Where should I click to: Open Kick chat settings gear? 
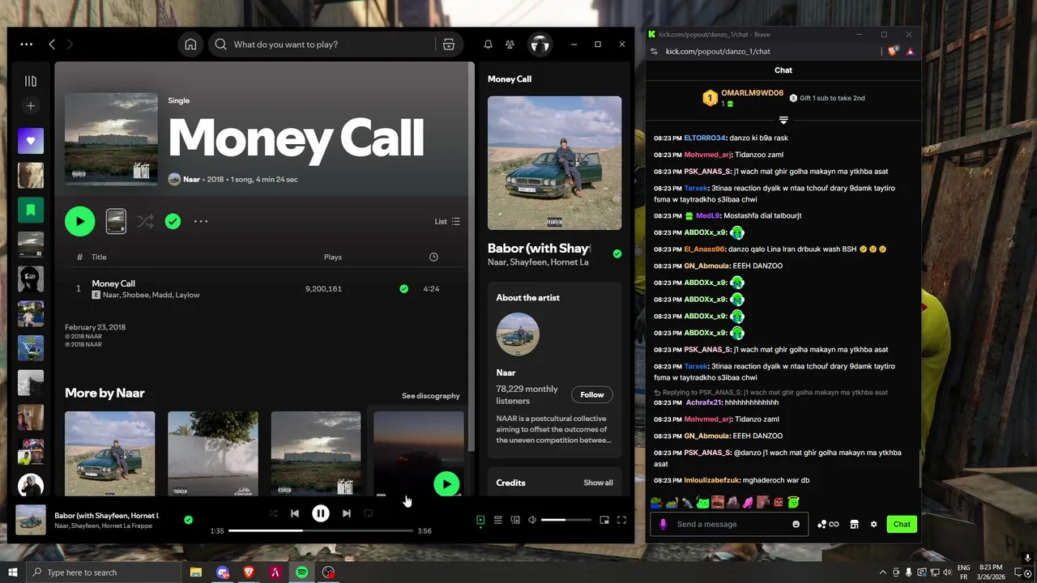coord(873,524)
